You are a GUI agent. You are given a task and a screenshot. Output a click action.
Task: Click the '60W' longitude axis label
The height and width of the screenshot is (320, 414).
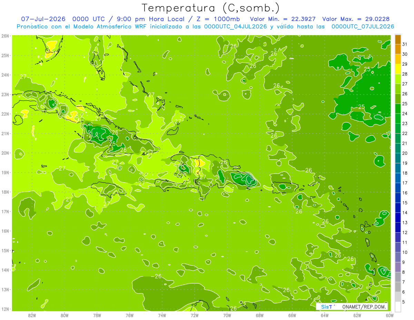point(390,315)
